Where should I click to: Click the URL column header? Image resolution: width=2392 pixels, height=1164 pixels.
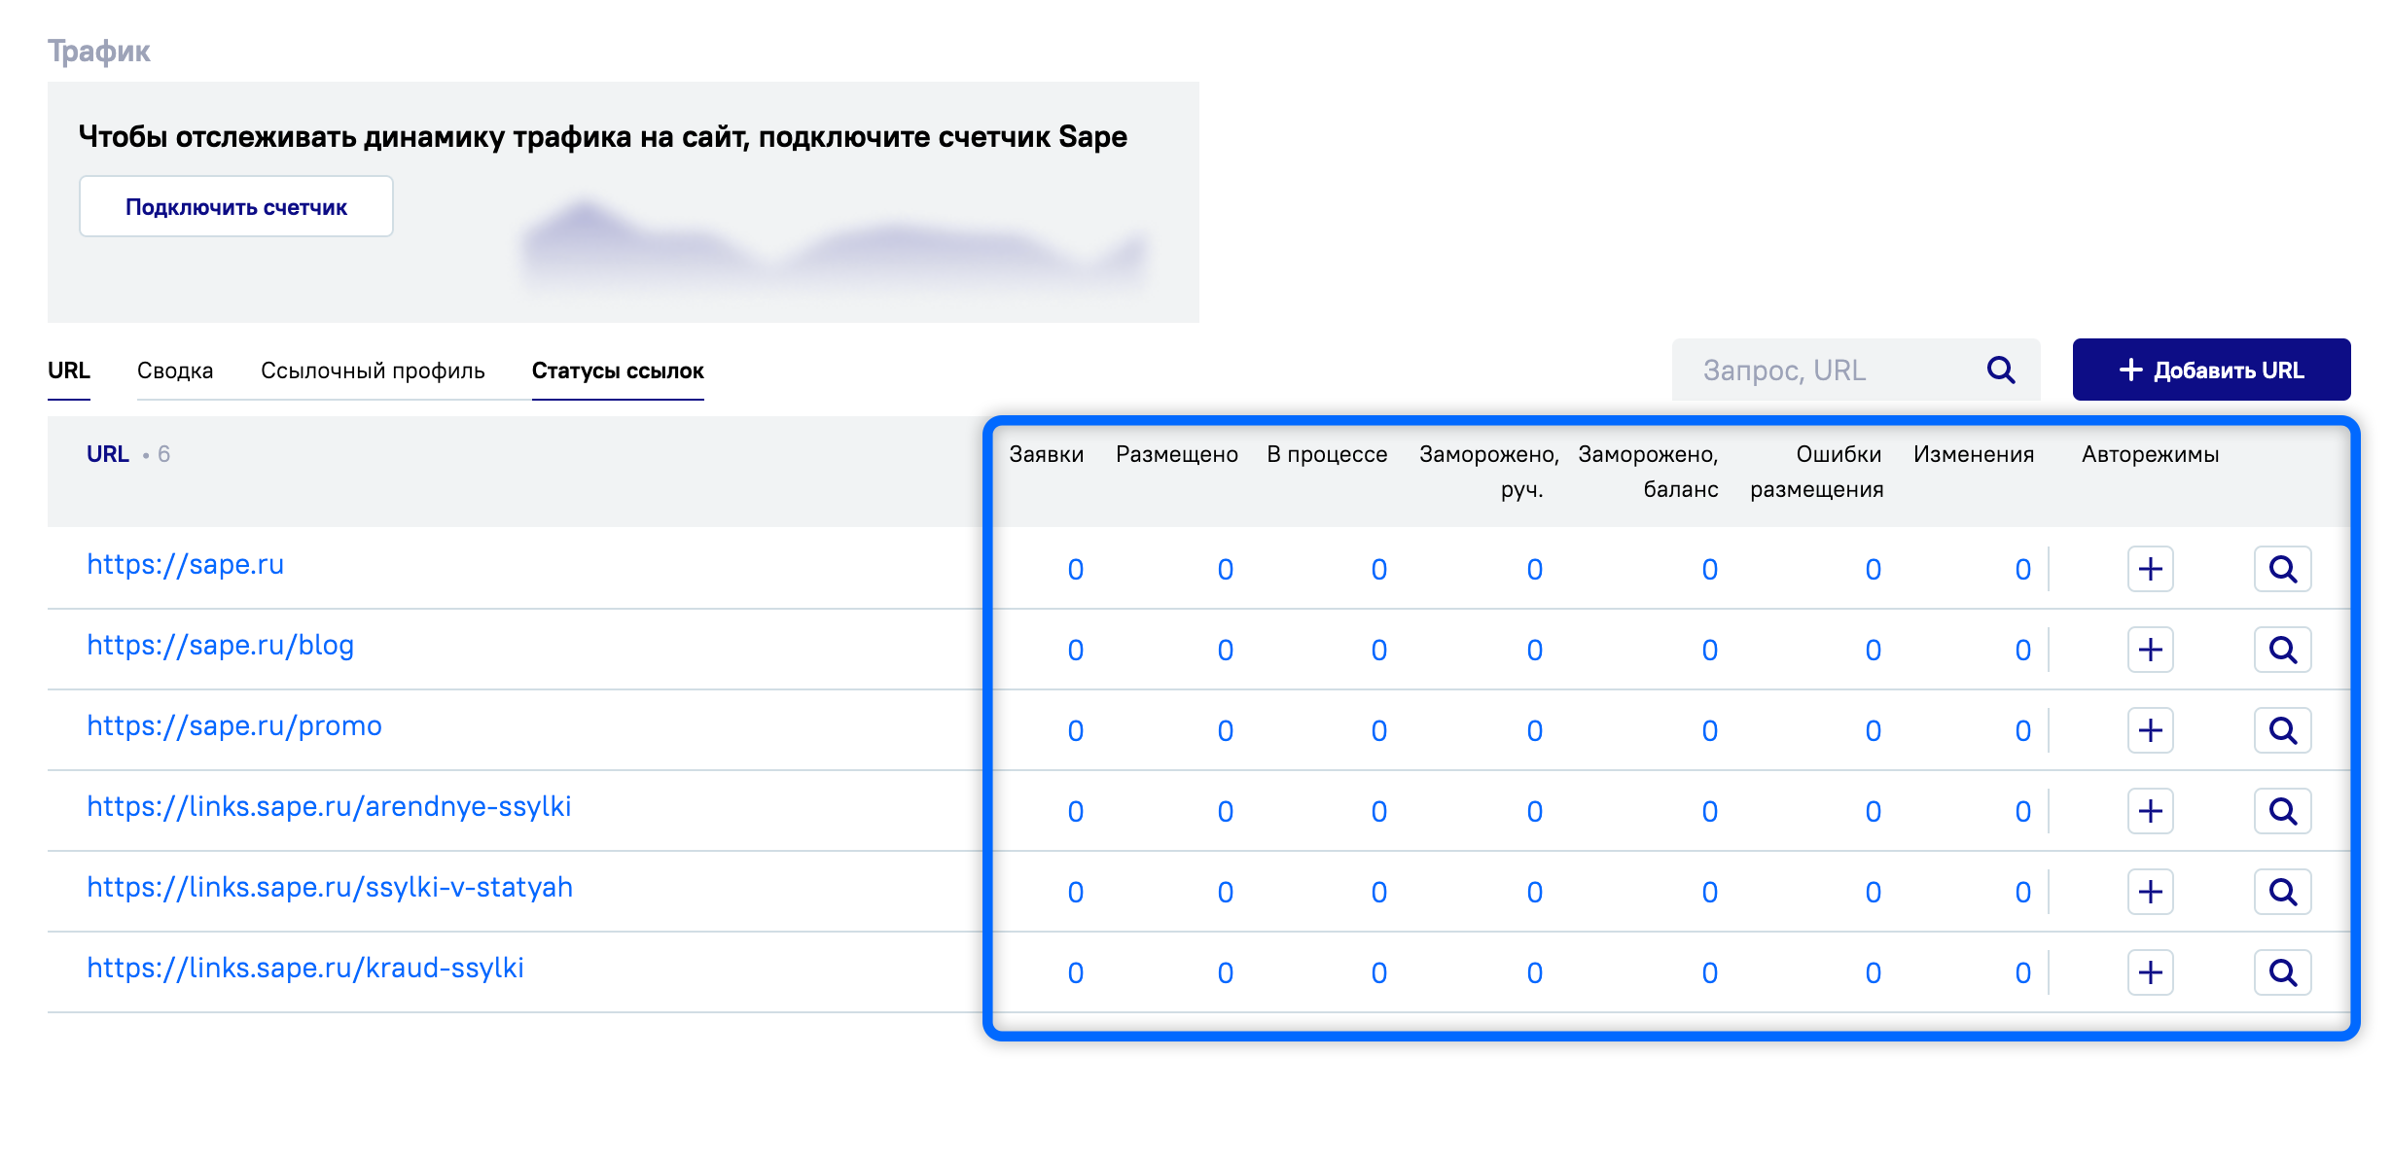click(x=108, y=454)
